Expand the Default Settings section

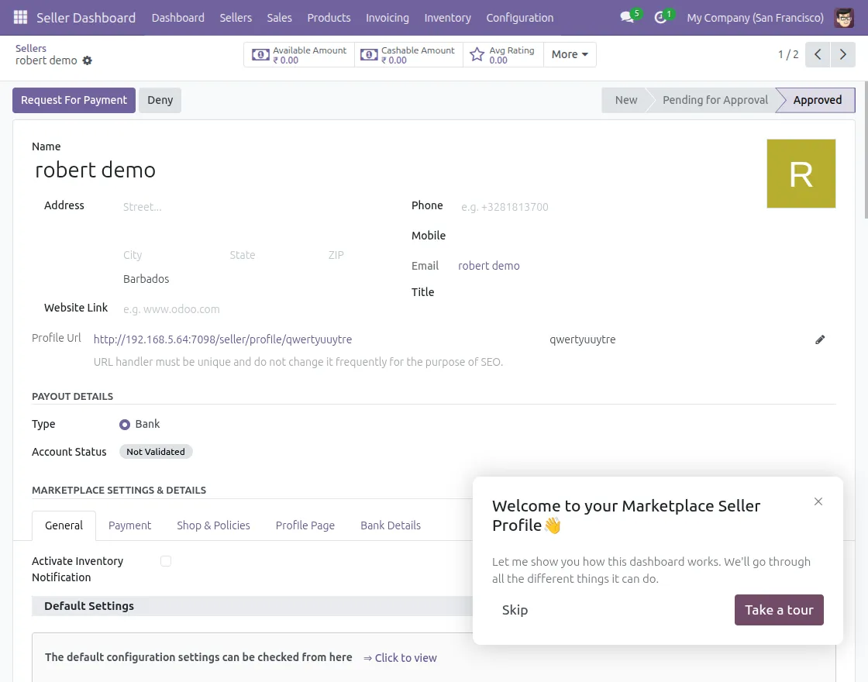(89, 606)
